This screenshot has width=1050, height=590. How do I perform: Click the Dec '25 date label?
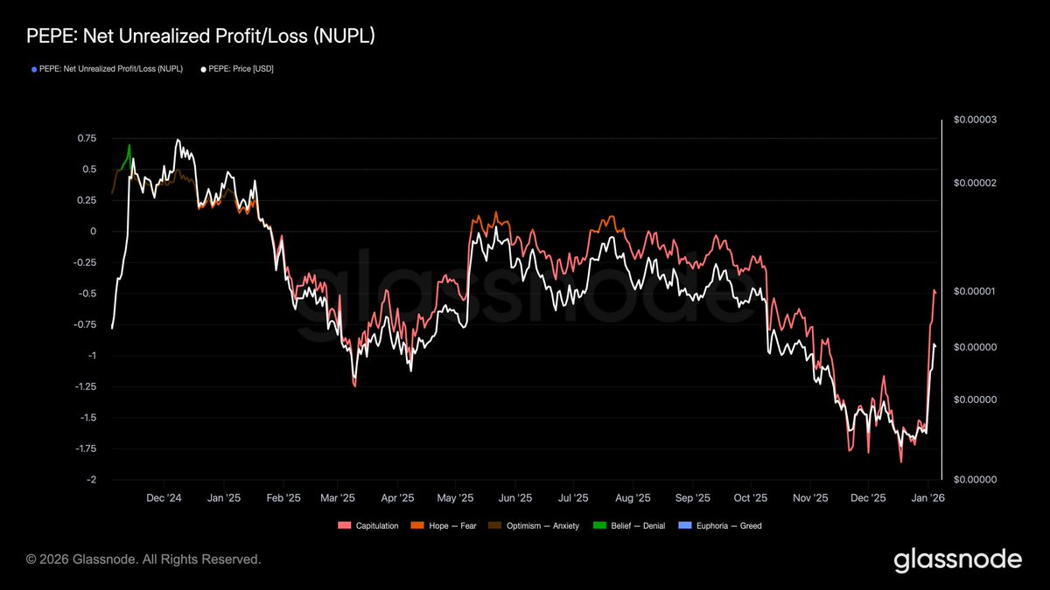pos(868,498)
